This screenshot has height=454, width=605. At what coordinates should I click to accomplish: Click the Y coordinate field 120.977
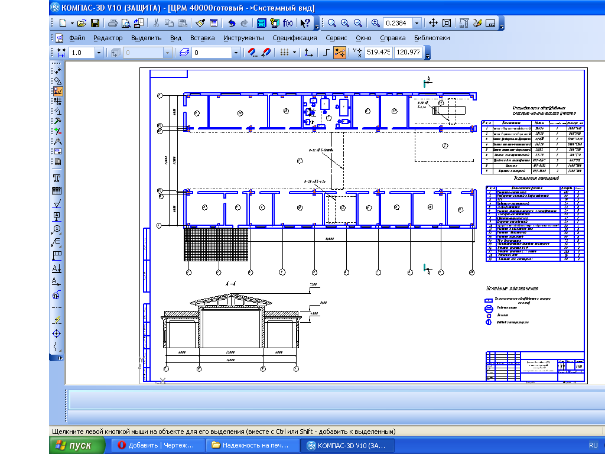(x=408, y=52)
